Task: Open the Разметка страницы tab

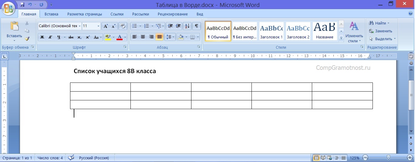Action: [84, 14]
